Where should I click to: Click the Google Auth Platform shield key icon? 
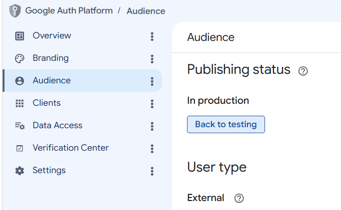[x=15, y=10]
